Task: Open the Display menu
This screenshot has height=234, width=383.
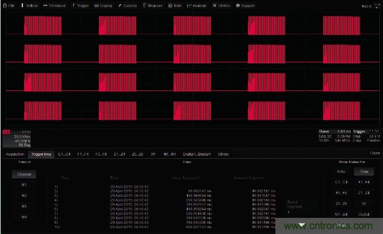Action: point(104,5)
